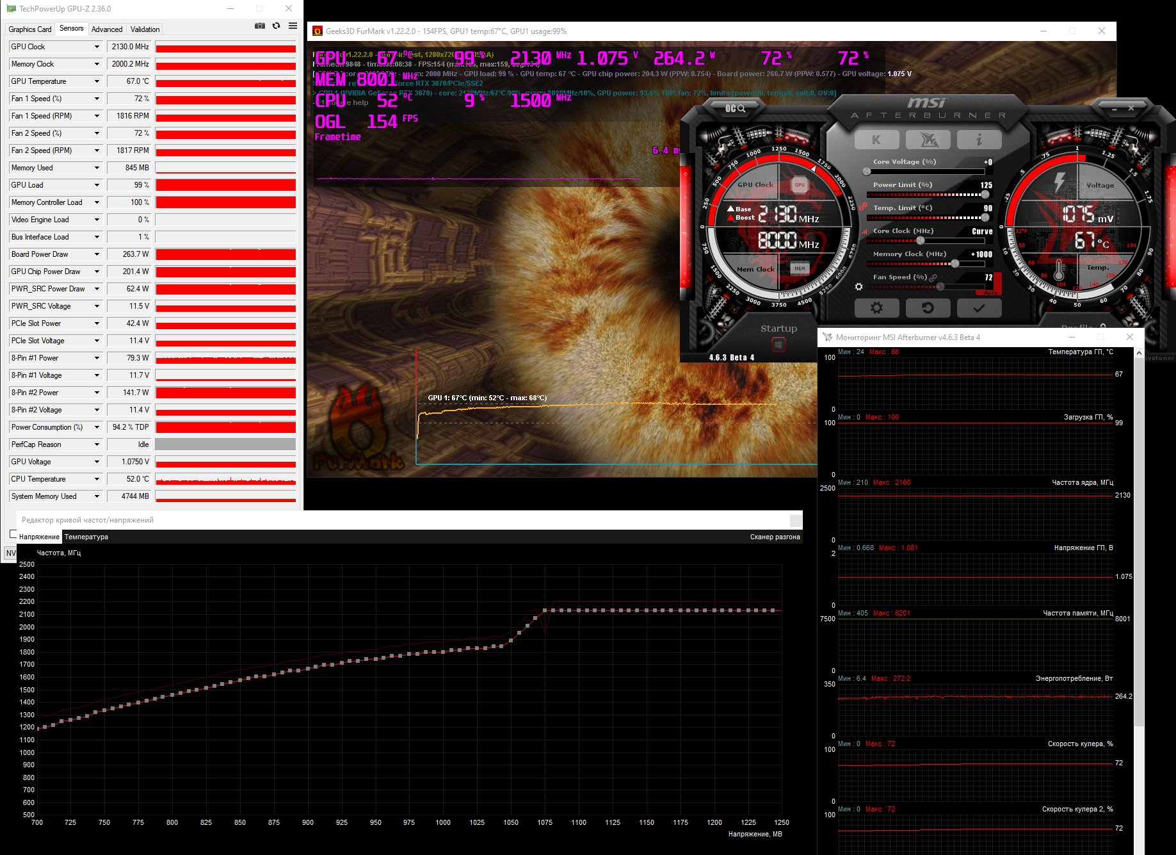Expand the CPU Temperature sensor dropdown

(x=97, y=479)
